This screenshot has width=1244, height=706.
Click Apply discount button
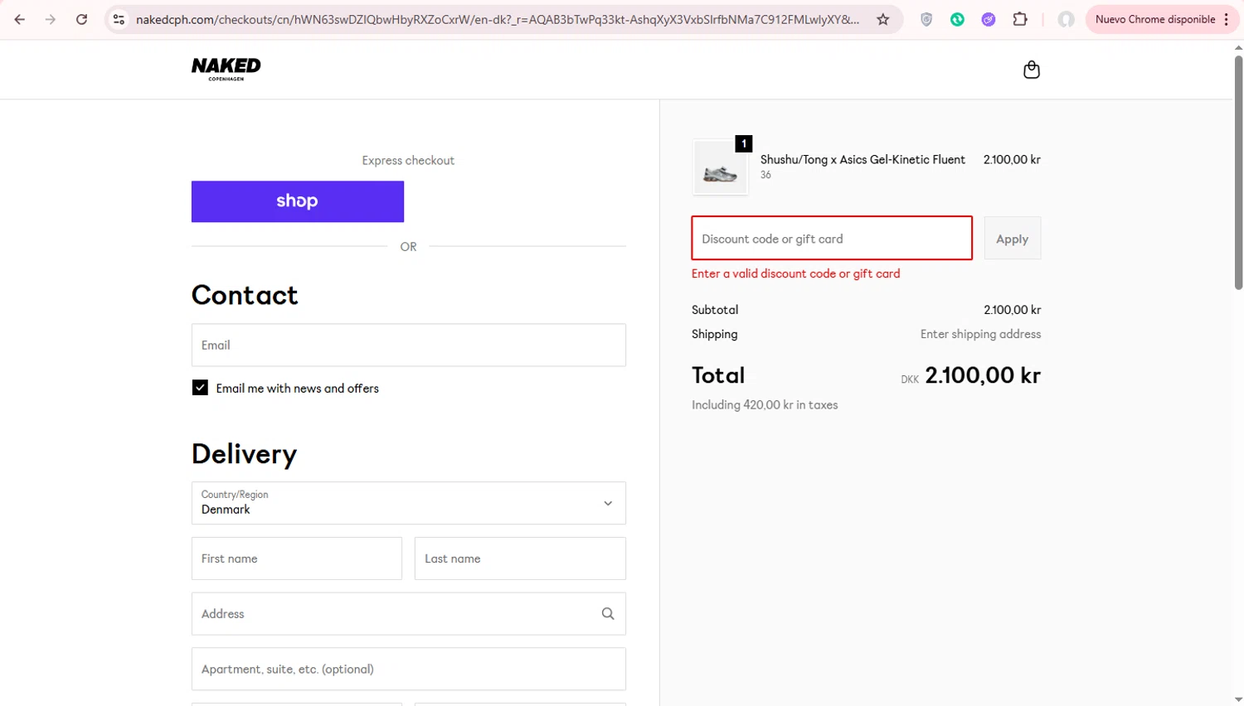pos(1012,239)
